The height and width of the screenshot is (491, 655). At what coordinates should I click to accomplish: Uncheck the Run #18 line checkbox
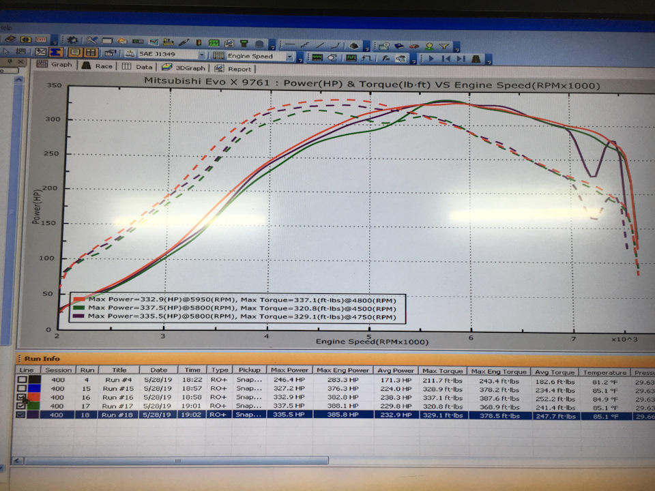click(x=20, y=415)
